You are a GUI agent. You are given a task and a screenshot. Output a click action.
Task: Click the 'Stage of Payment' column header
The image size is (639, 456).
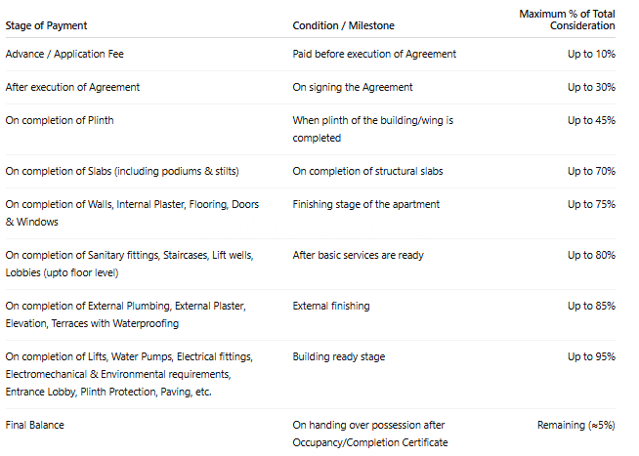(x=44, y=24)
